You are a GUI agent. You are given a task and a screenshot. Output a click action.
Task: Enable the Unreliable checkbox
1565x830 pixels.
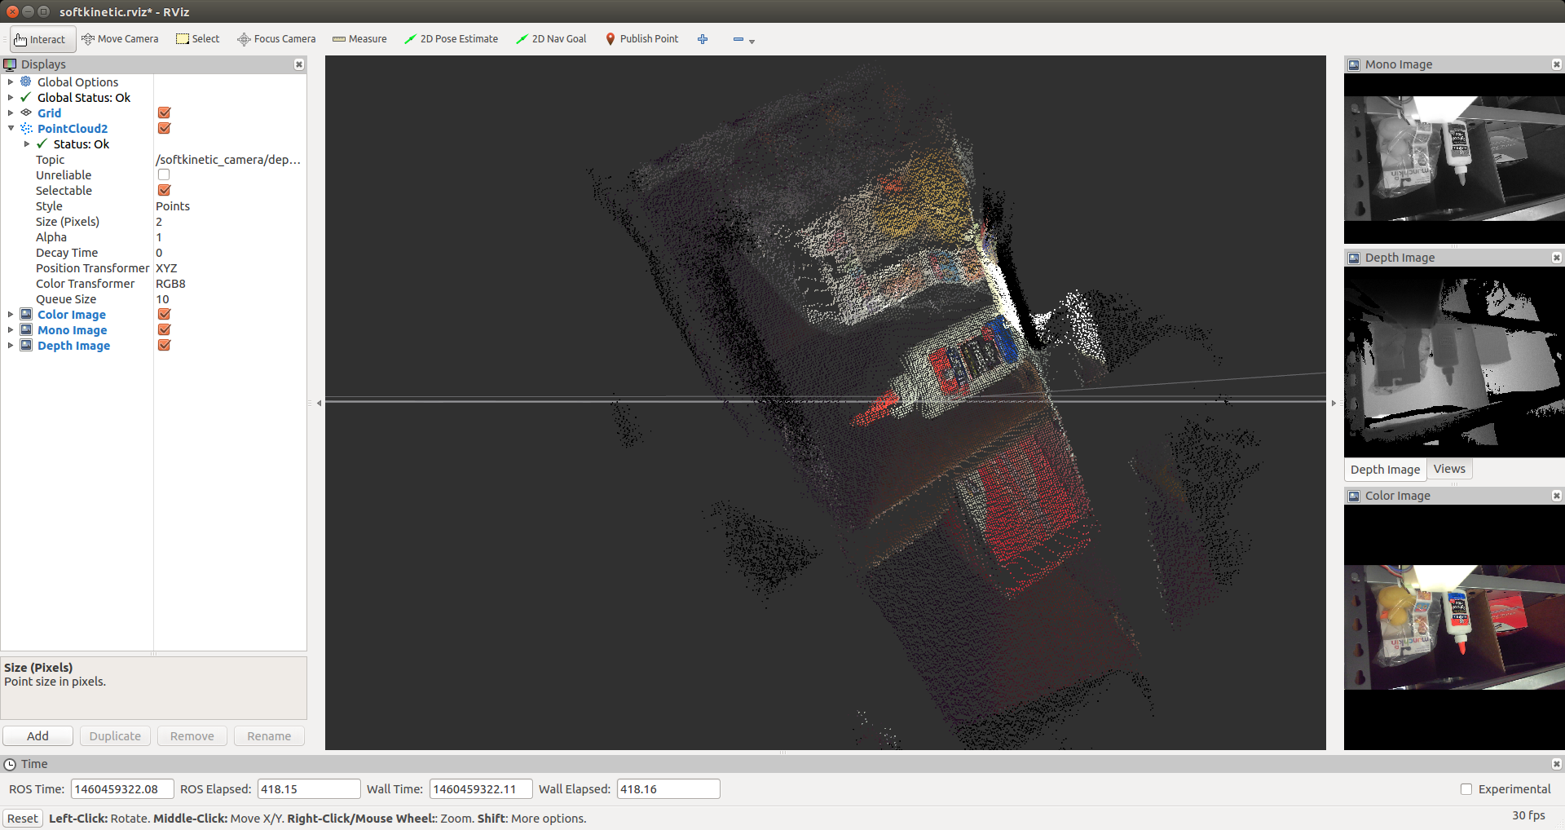(x=164, y=174)
